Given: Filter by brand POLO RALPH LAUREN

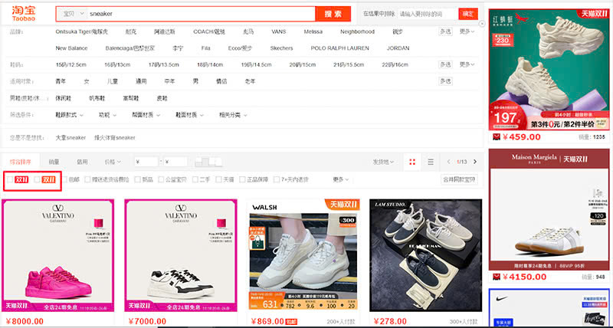Looking at the screenshot, I should [x=339, y=48].
